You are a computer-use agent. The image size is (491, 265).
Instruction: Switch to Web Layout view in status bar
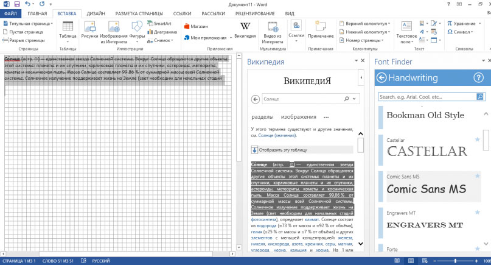pyautogui.click(x=425, y=261)
